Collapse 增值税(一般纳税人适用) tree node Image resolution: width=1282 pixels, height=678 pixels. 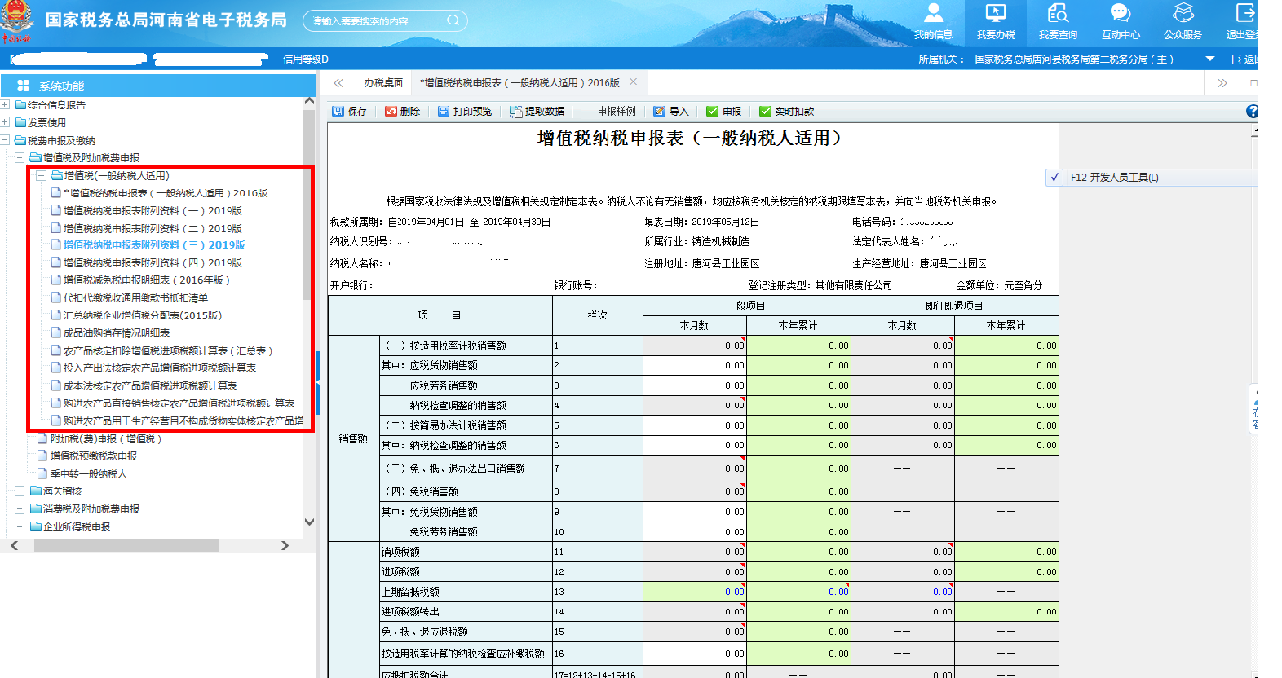41,176
